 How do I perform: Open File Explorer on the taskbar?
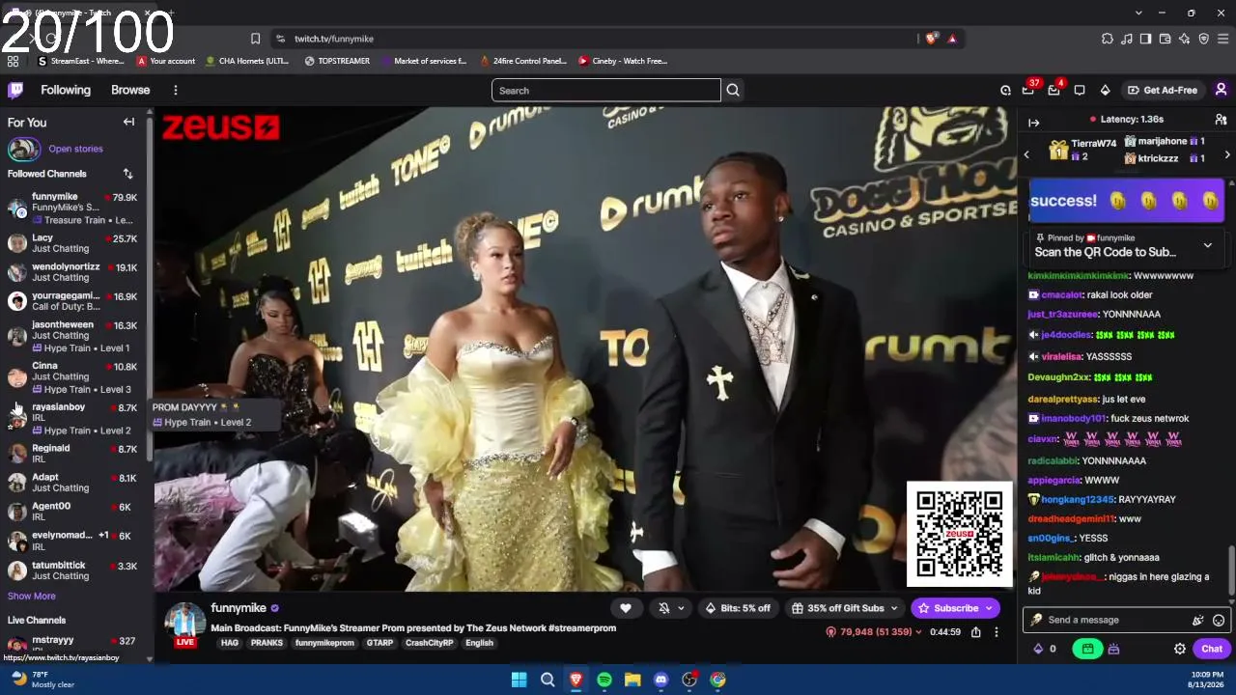click(x=632, y=680)
